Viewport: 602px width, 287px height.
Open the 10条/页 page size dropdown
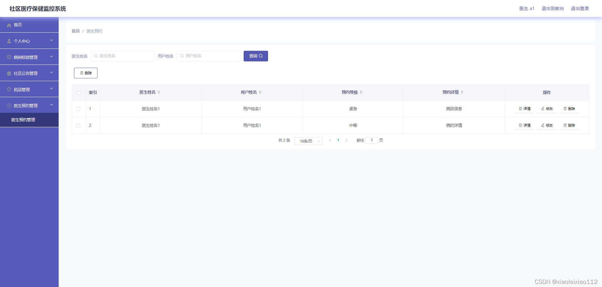(x=309, y=141)
